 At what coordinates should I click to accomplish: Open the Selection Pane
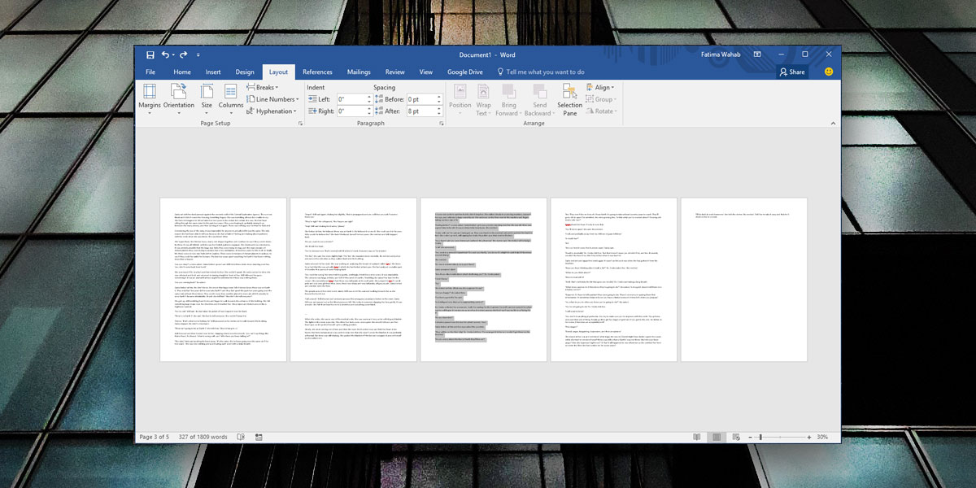pyautogui.click(x=569, y=98)
